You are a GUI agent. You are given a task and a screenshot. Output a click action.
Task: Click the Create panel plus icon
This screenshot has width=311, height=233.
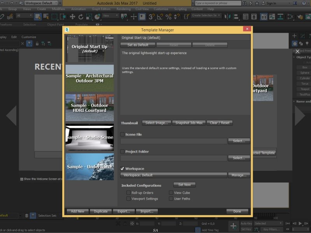tap(294, 36)
